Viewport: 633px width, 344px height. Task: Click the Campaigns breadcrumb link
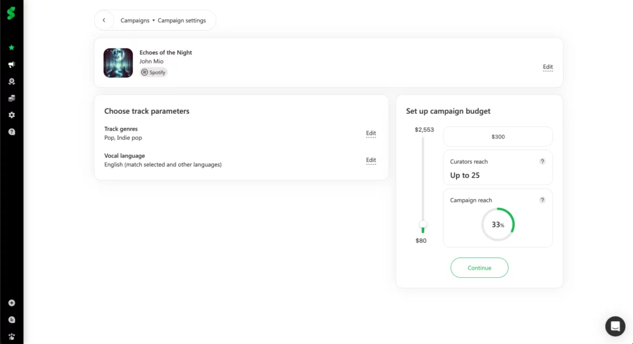(x=135, y=20)
